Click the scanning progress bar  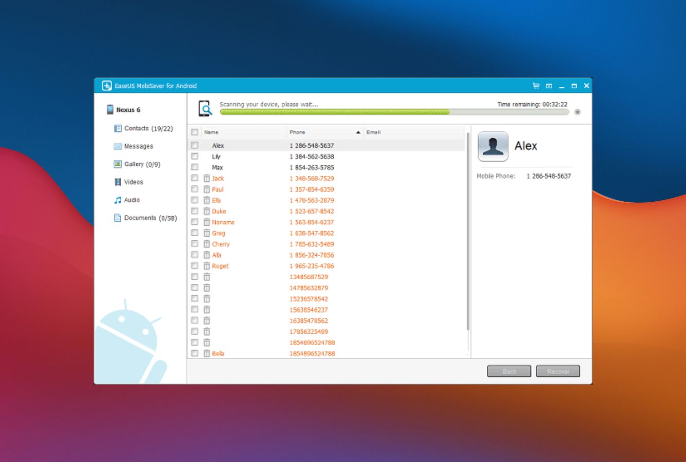click(394, 112)
